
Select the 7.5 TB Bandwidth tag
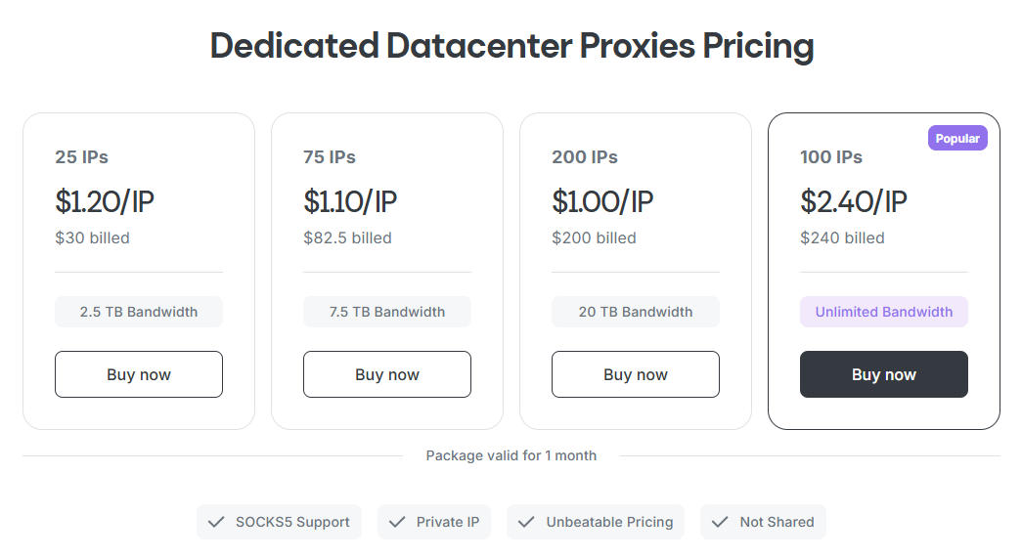(x=387, y=312)
